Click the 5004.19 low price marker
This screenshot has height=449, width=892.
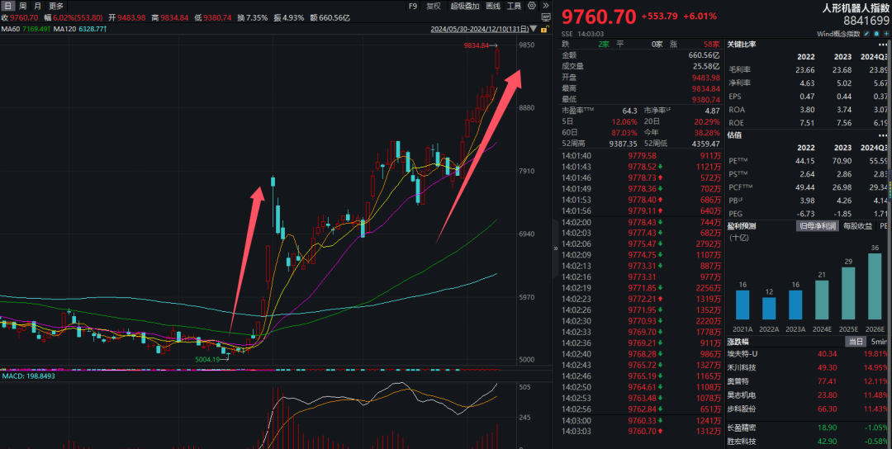pos(207,359)
